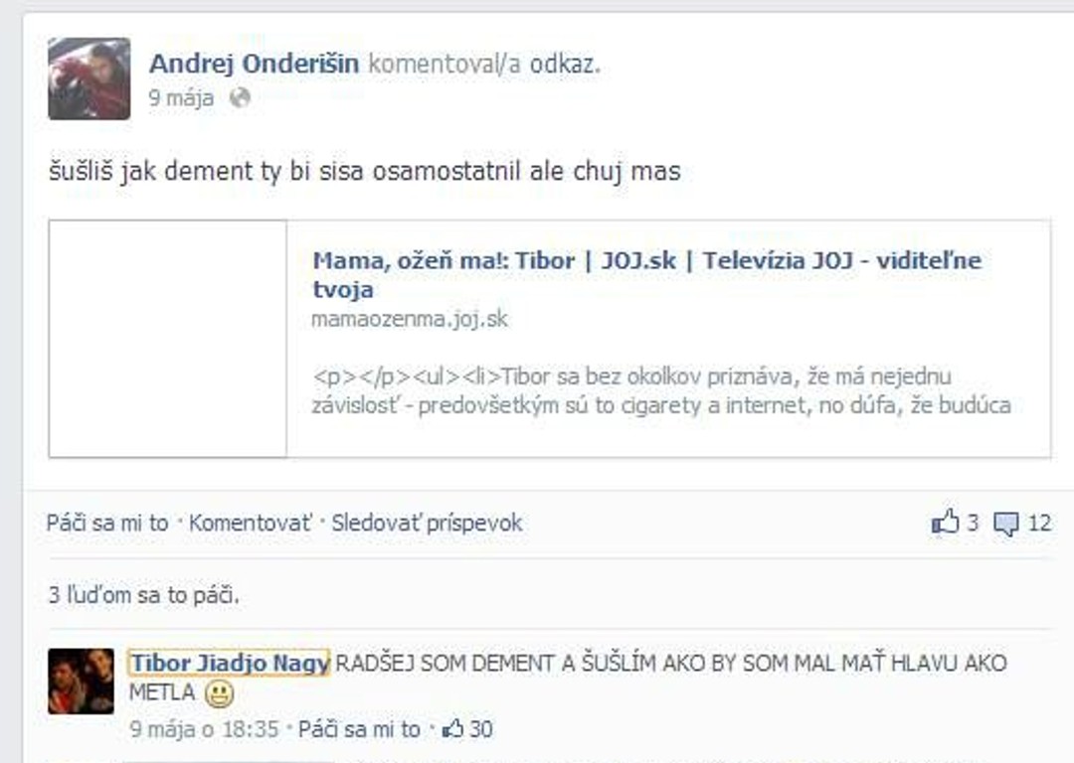Click the Komentovať action link
This screenshot has width=1074, height=763.
[x=250, y=523]
